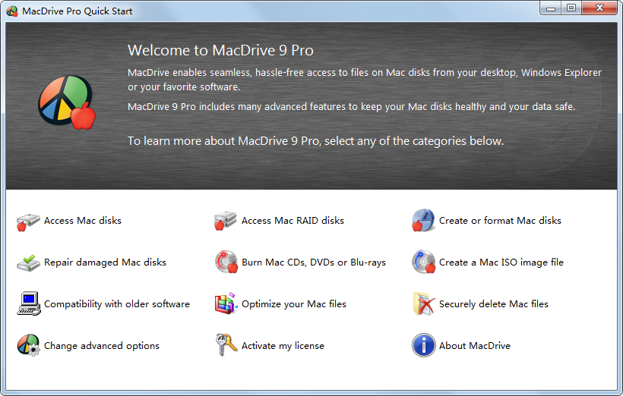The height and width of the screenshot is (396, 623).
Task: Click the Repair damaged Mac disks icon
Action: click(x=28, y=262)
